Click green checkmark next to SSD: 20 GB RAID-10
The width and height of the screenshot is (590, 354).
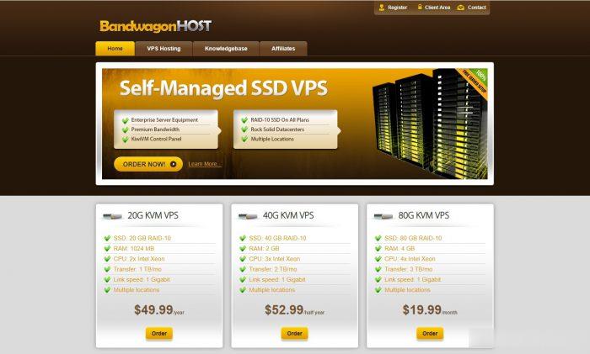tap(107, 238)
